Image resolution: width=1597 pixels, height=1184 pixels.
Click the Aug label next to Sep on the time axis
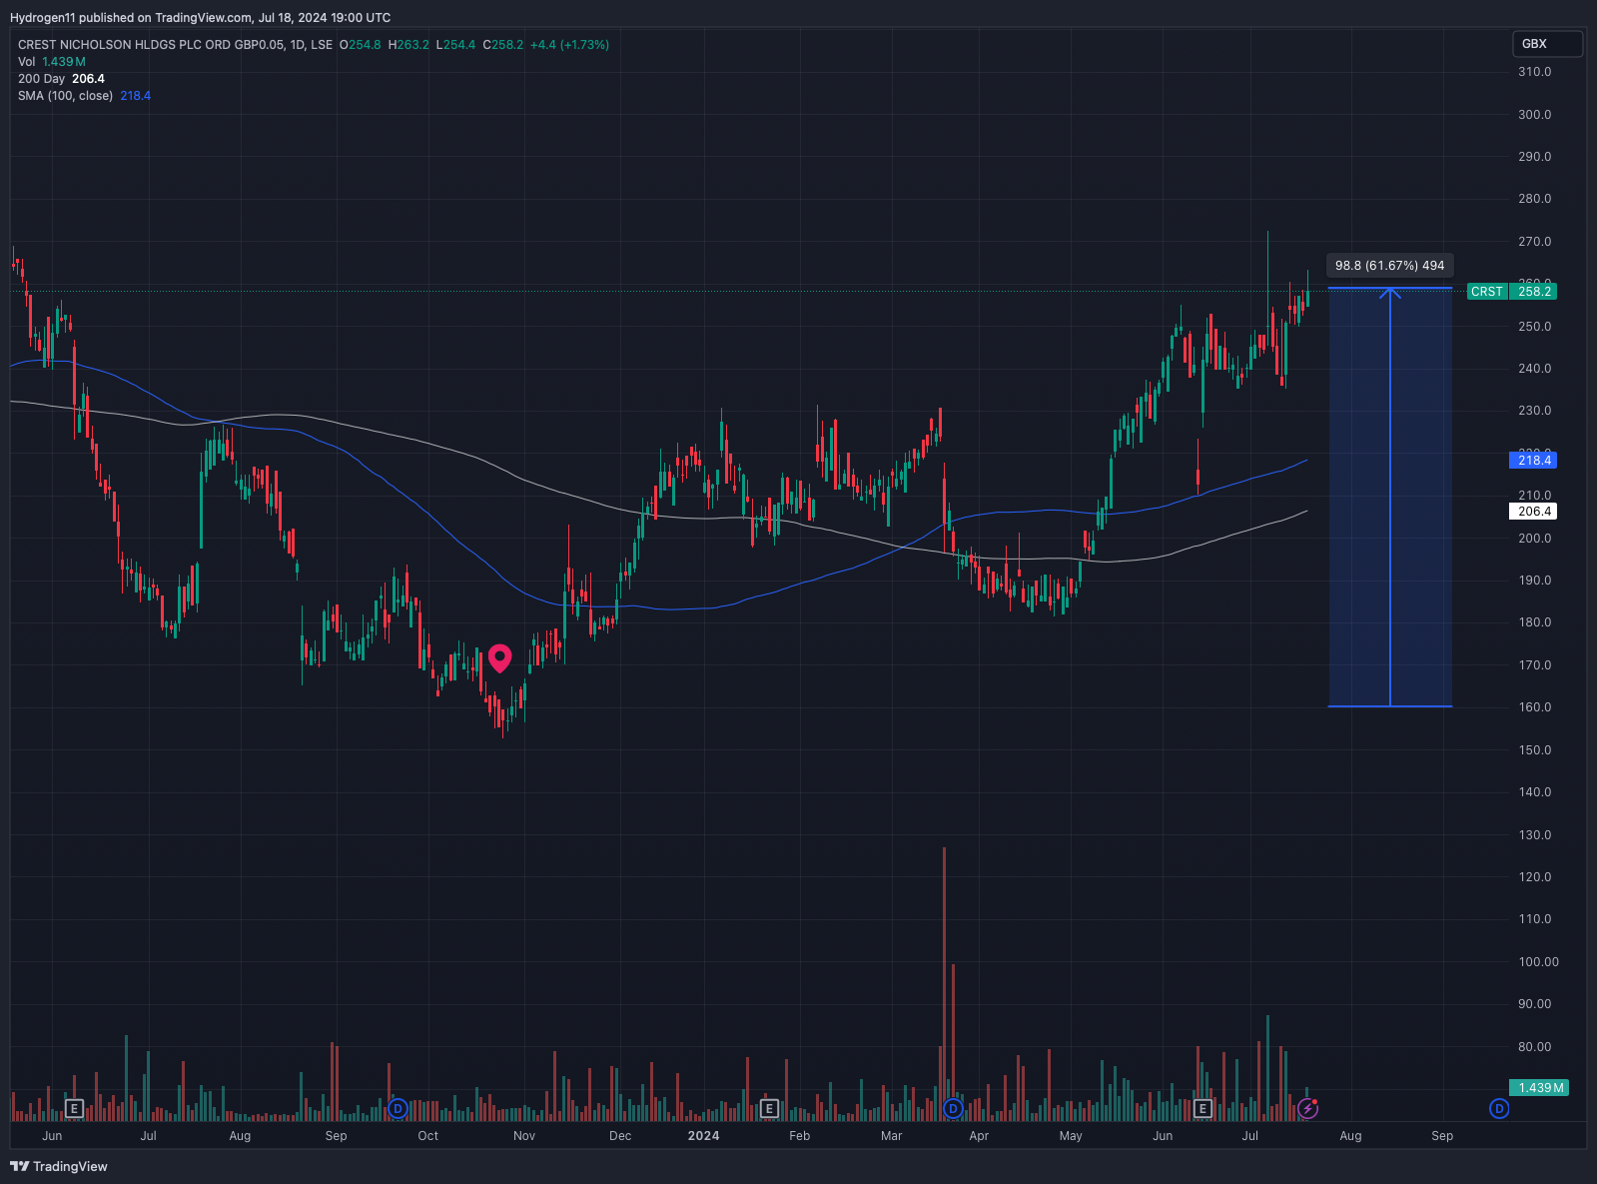pyautogui.click(x=1350, y=1135)
